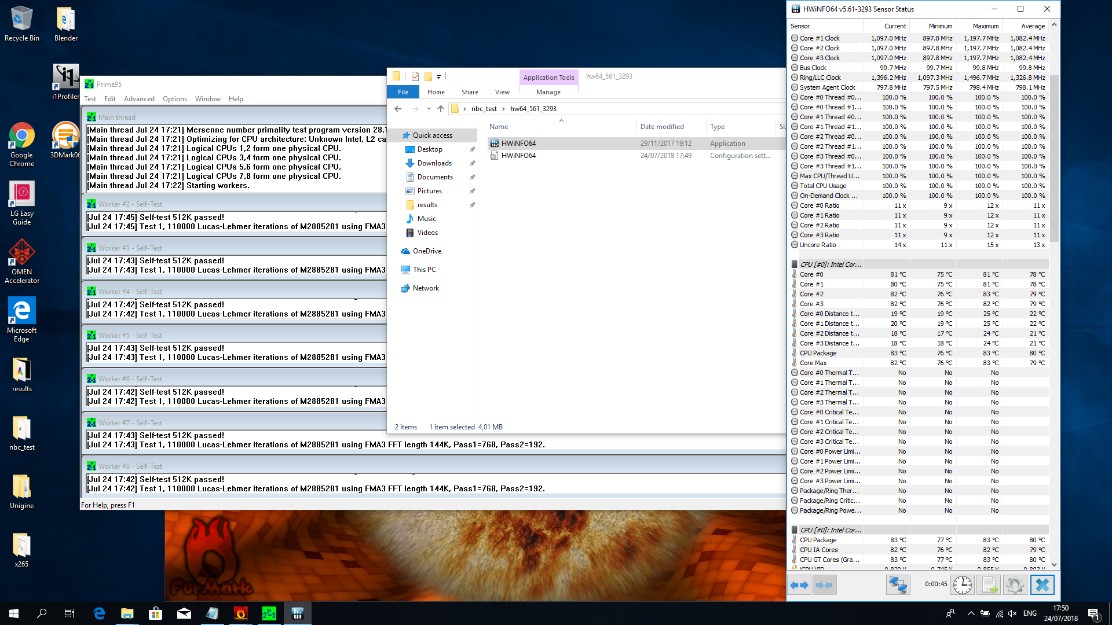Reset sensor min/max with clock button
This screenshot has width=1112, height=625.
coord(963,585)
